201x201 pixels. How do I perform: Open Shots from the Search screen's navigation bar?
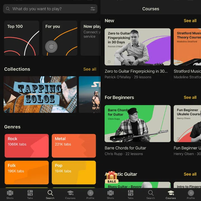pos(10,194)
